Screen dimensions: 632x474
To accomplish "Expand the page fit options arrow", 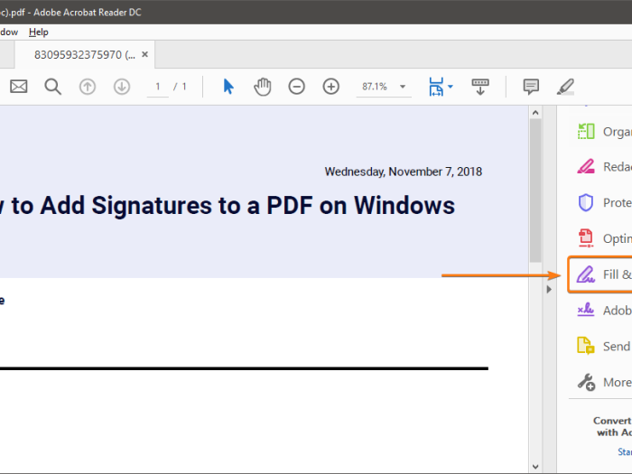I will coord(451,87).
